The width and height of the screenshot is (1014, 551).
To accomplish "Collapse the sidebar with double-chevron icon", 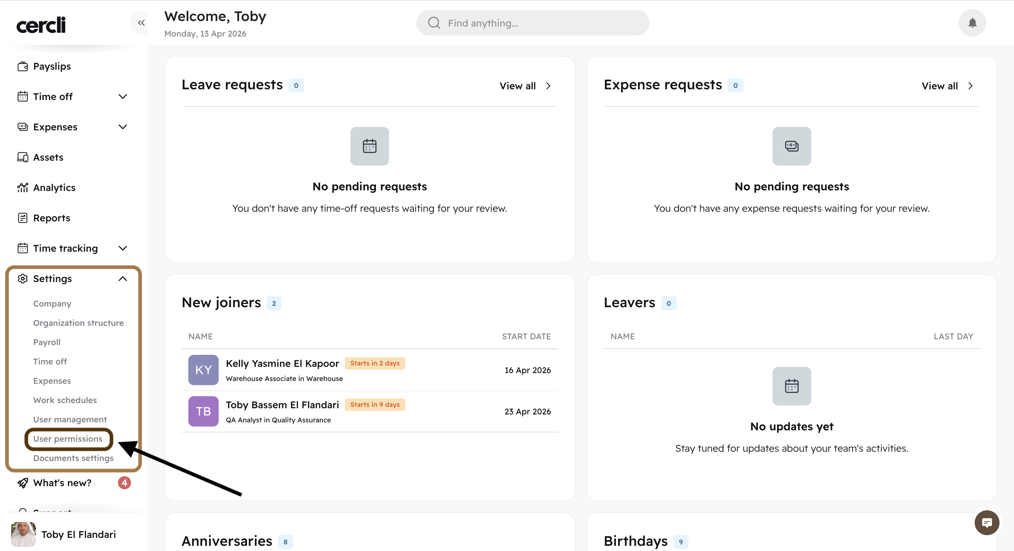I will point(141,23).
